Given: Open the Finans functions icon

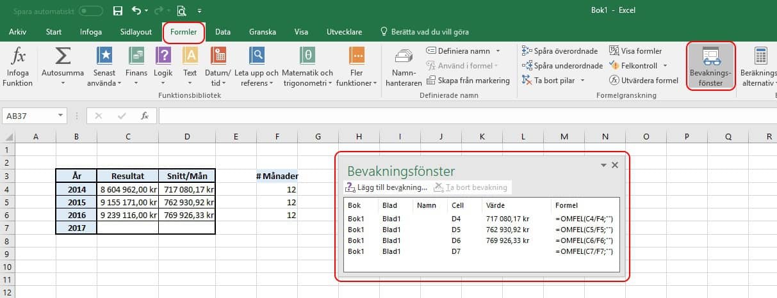Looking at the screenshot, I should point(136,57).
